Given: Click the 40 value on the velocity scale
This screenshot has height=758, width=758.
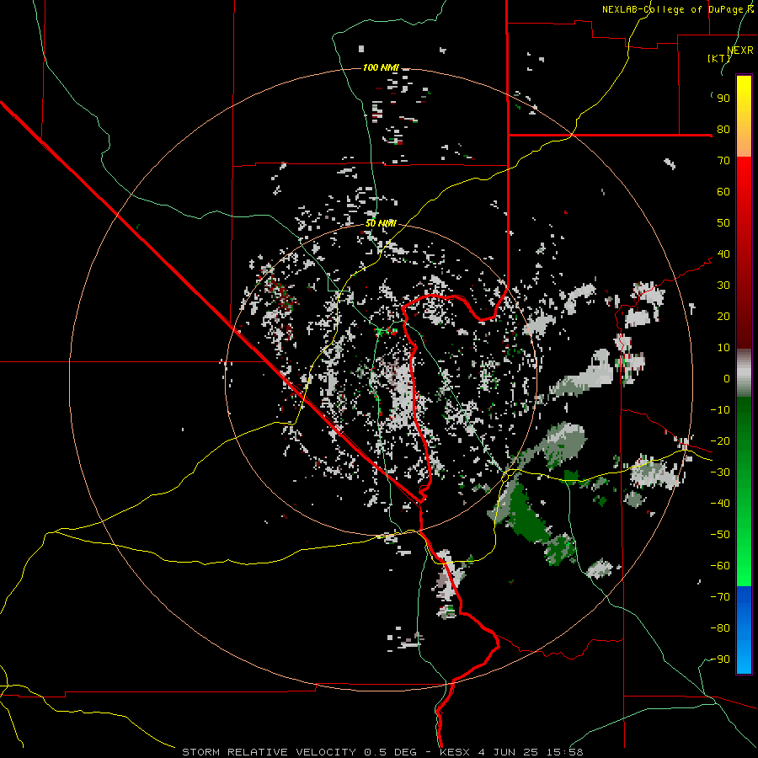Looking at the screenshot, I should click(723, 254).
